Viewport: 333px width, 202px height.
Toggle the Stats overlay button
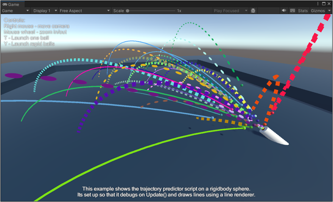point(303,11)
